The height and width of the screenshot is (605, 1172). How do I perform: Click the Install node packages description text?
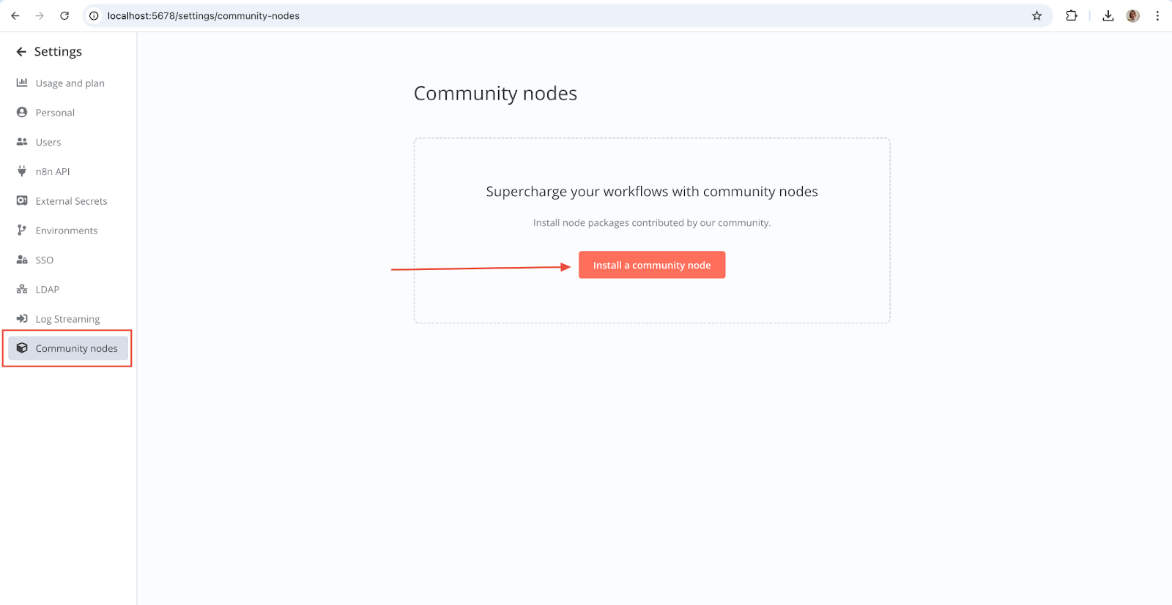(652, 223)
